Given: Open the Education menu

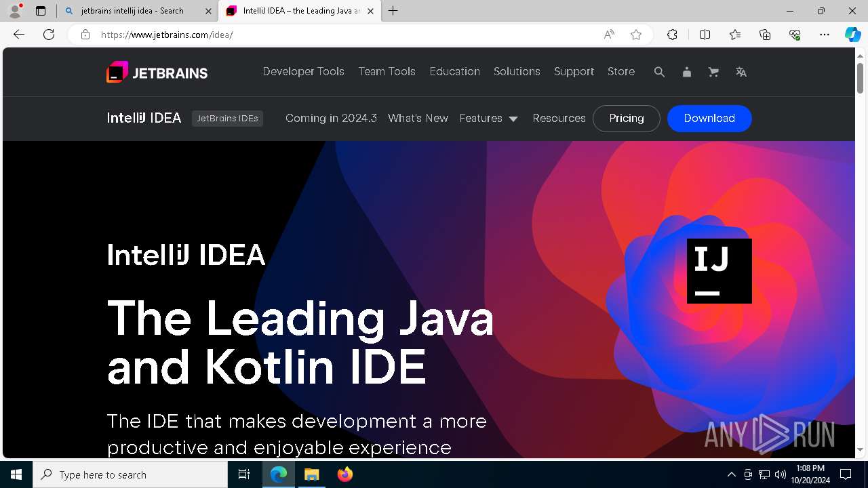Looking at the screenshot, I should (x=455, y=71).
